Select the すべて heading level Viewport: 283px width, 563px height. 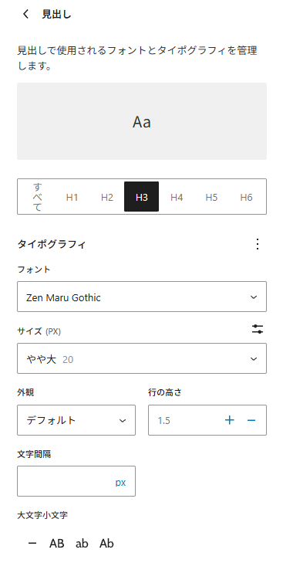37,197
